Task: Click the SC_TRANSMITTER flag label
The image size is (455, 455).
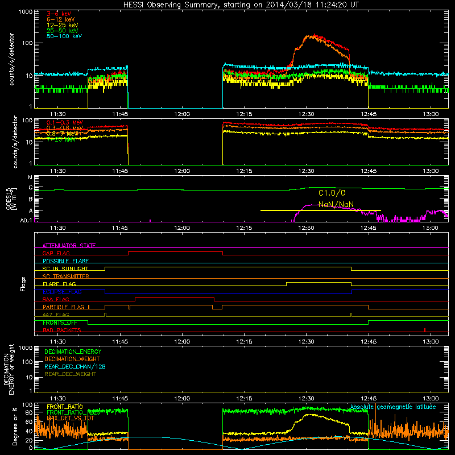Action: (x=66, y=276)
